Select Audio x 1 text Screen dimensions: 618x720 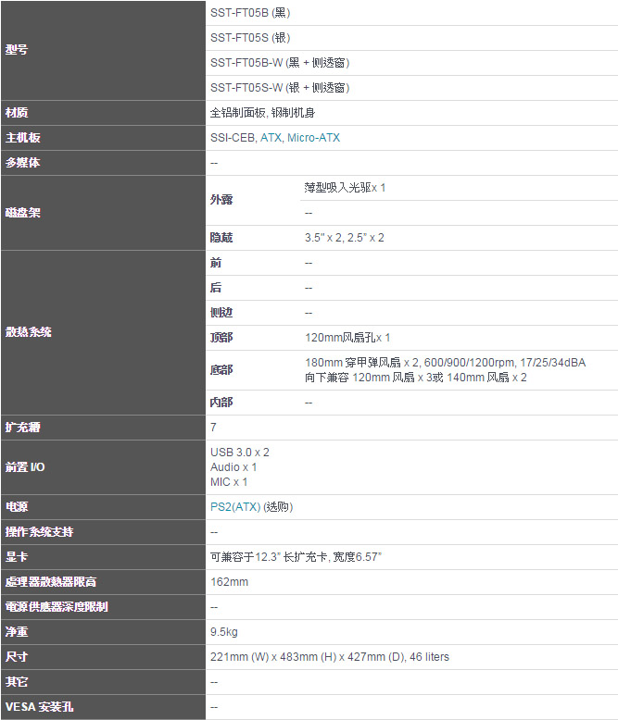click(x=233, y=467)
